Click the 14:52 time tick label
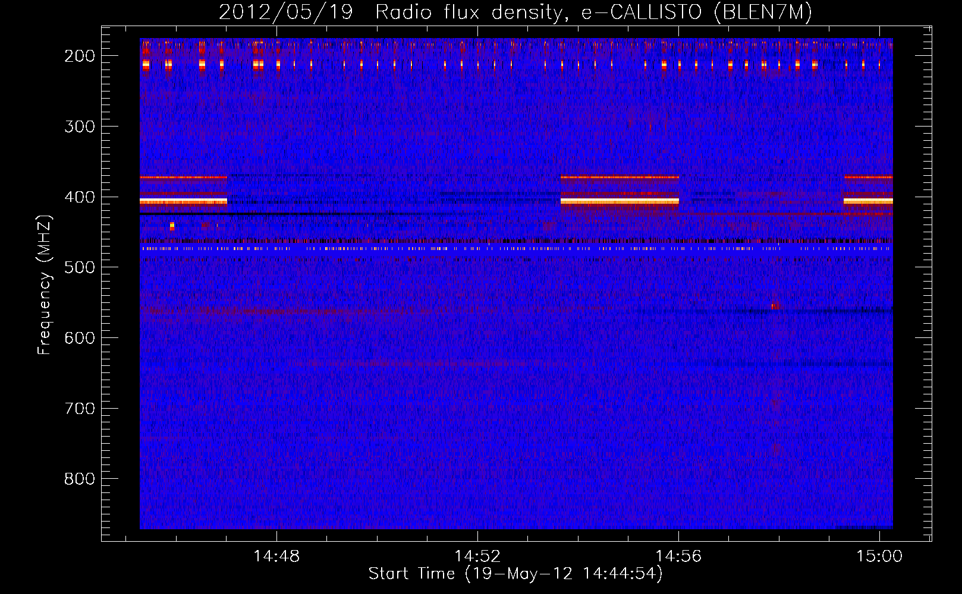This screenshot has height=594, width=962. pyautogui.click(x=477, y=556)
